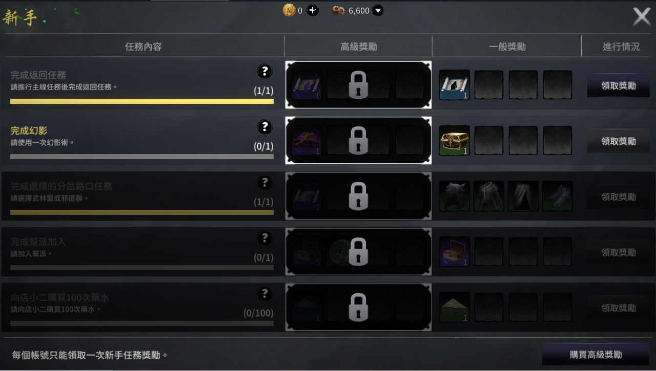Expand the 6,600 currency dropdown arrow

pos(378,10)
